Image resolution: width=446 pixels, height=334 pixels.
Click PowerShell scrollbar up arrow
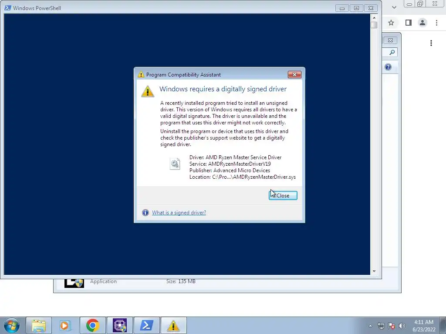coord(374,18)
